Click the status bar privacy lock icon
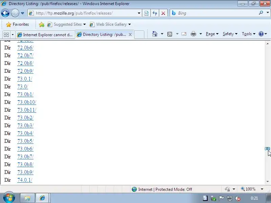Viewport: 271px width, 203px height. (227, 189)
